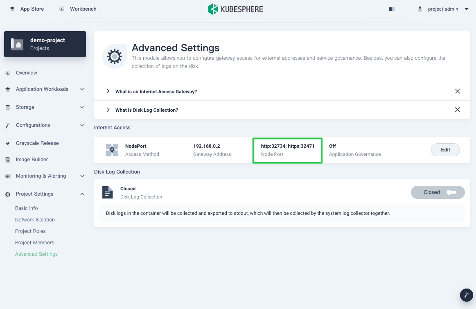476x309 pixels.
Task: Expand Application Workloads submenu chevron
Action: pyautogui.click(x=82, y=89)
